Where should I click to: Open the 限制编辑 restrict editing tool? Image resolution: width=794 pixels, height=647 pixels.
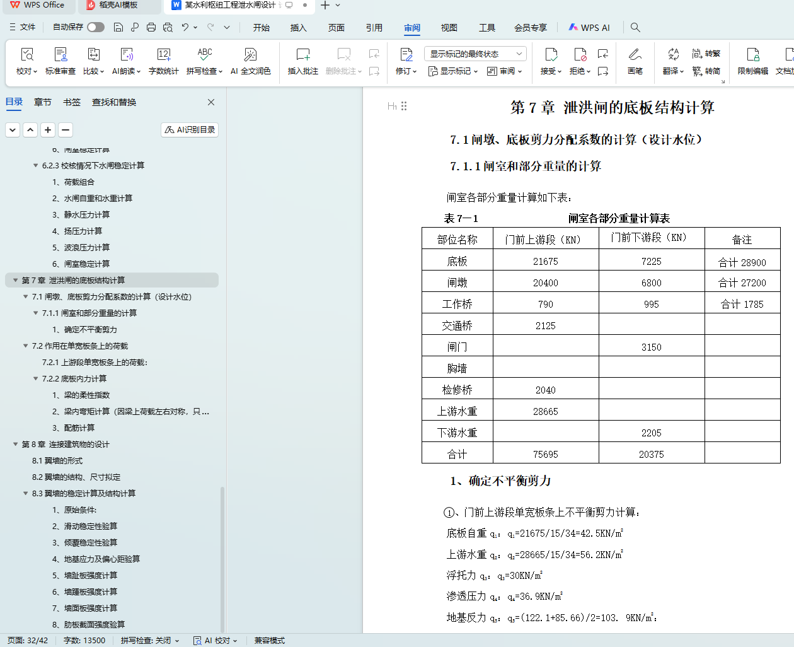[752, 55]
